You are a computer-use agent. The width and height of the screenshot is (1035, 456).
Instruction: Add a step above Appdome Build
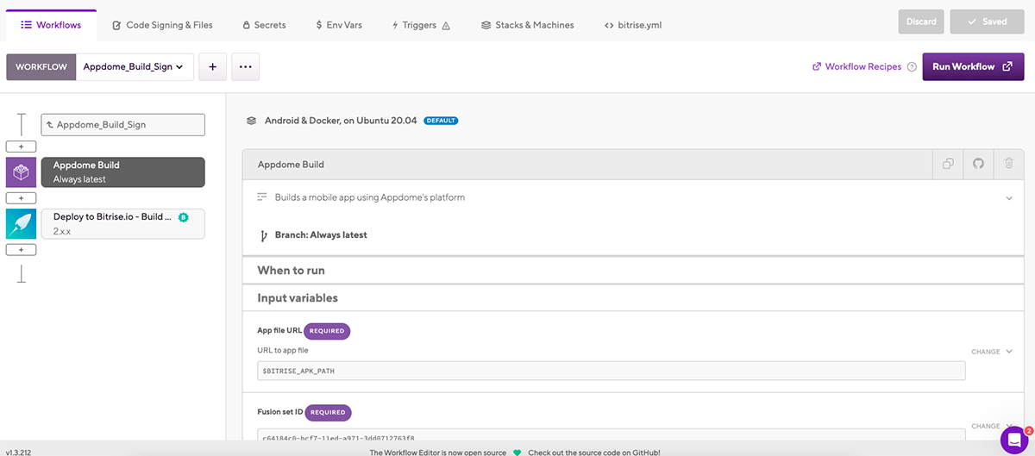pos(21,147)
